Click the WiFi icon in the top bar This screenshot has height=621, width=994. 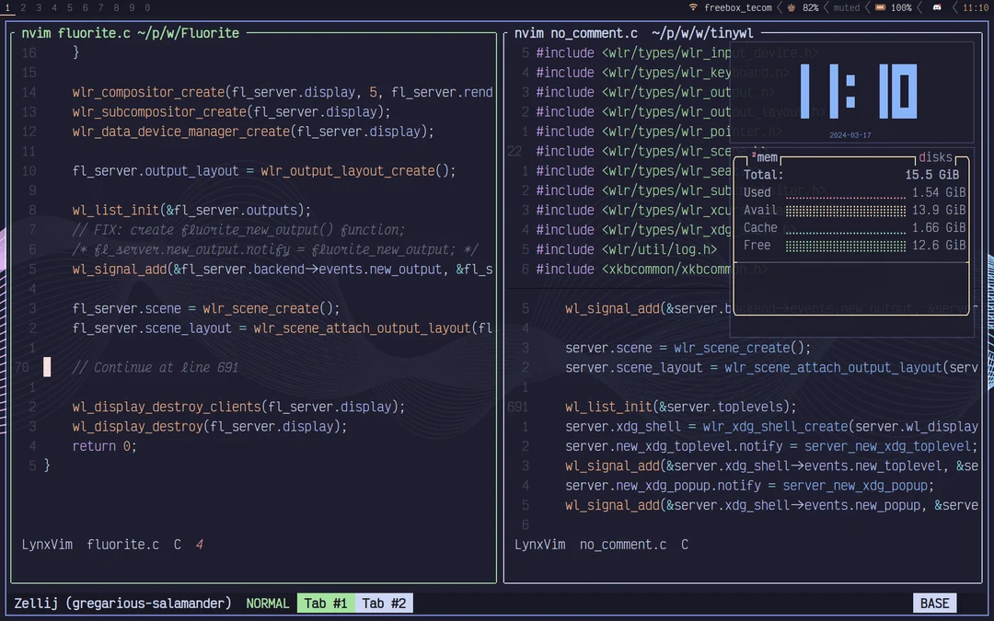pos(693,7)
